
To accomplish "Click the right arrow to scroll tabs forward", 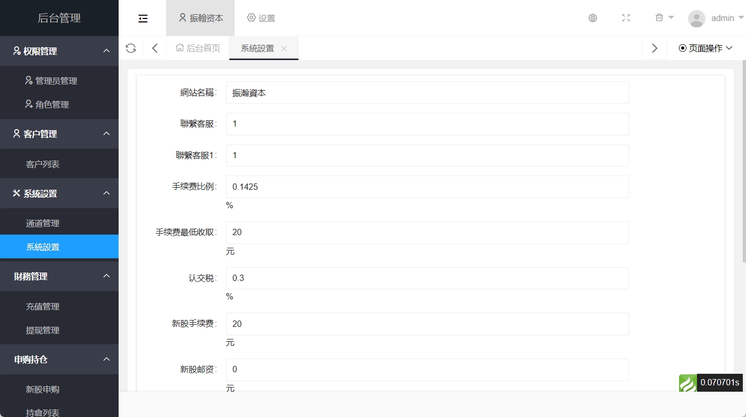I will click(x=655, y=49).
